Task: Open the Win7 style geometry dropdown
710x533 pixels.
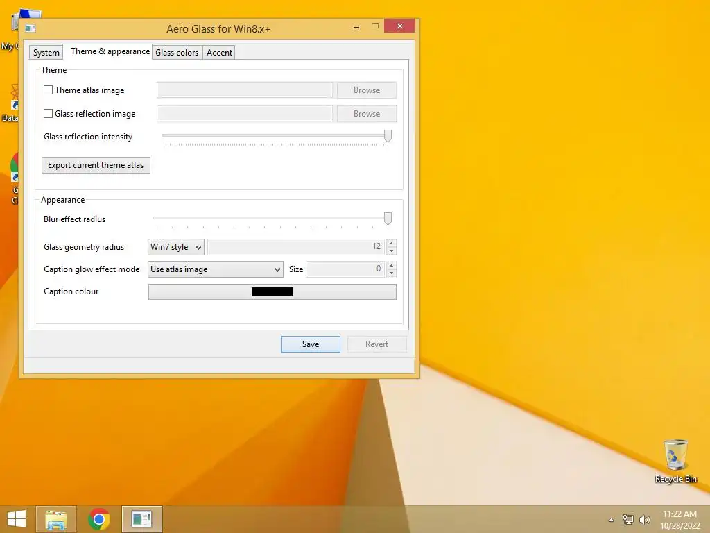Action: pos(175,247)
